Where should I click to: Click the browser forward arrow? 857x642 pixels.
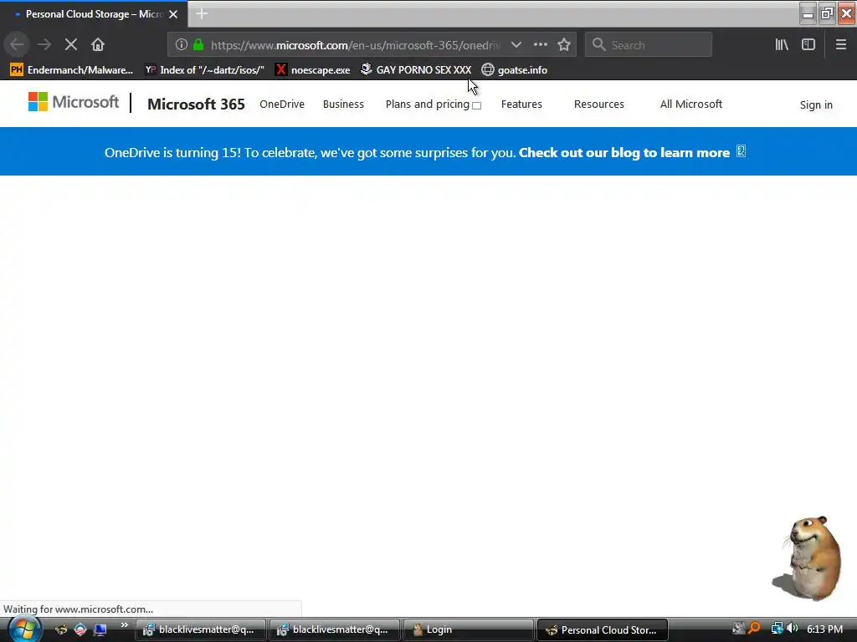[x=44, y=45]
